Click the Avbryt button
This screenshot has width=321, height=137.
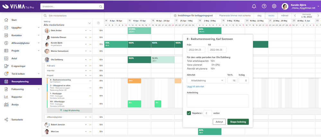[219, 122]
